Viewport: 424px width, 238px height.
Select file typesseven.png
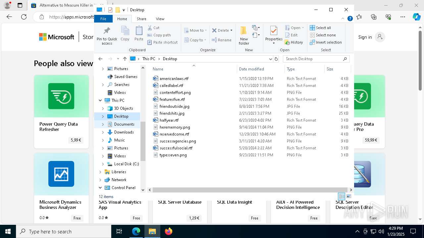173,155
